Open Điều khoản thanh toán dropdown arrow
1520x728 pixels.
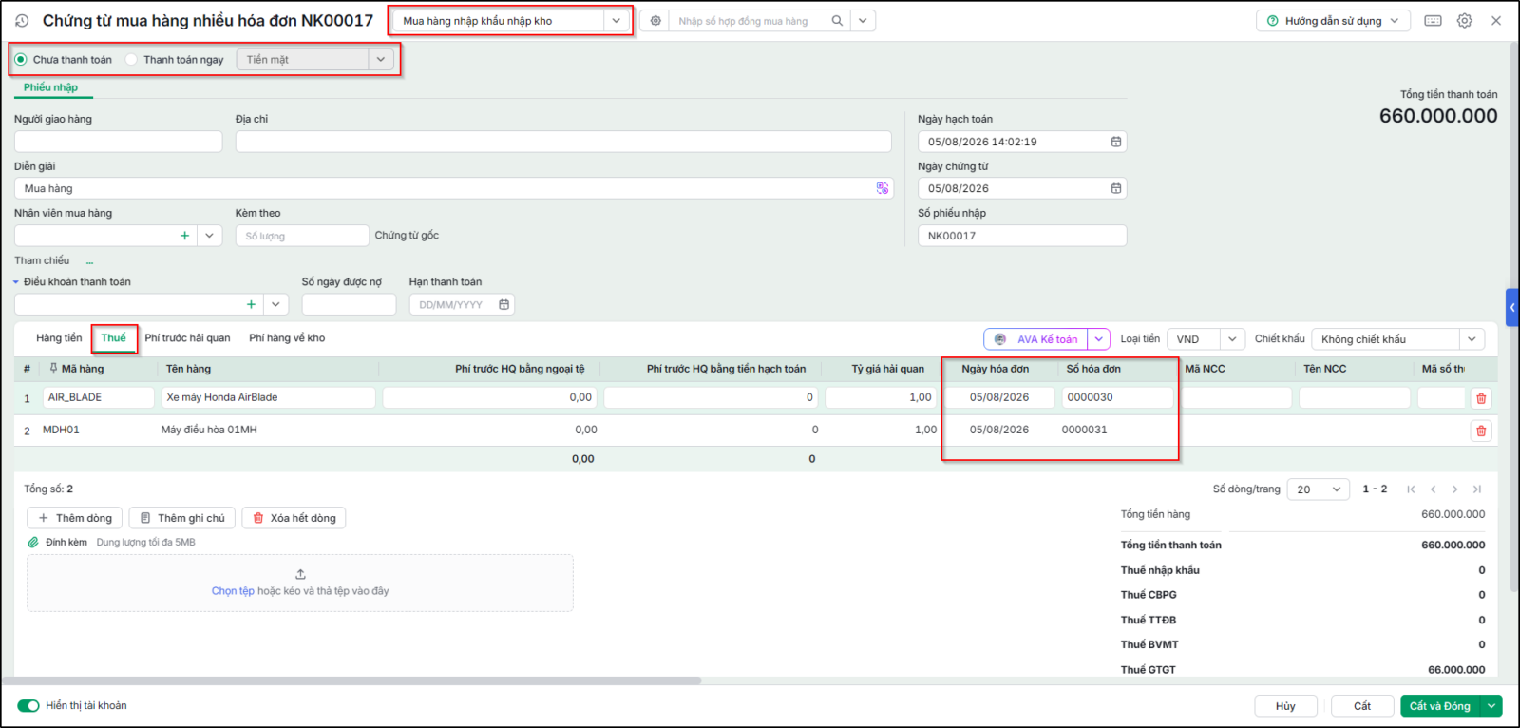coord(276,304)
